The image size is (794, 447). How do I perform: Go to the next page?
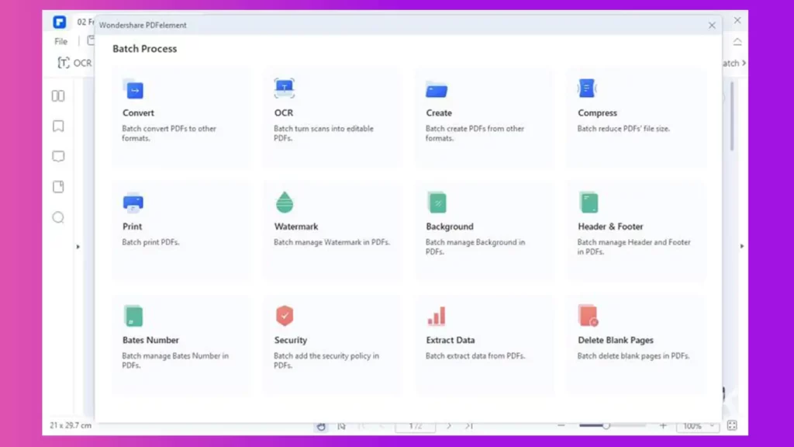(449, 426)
